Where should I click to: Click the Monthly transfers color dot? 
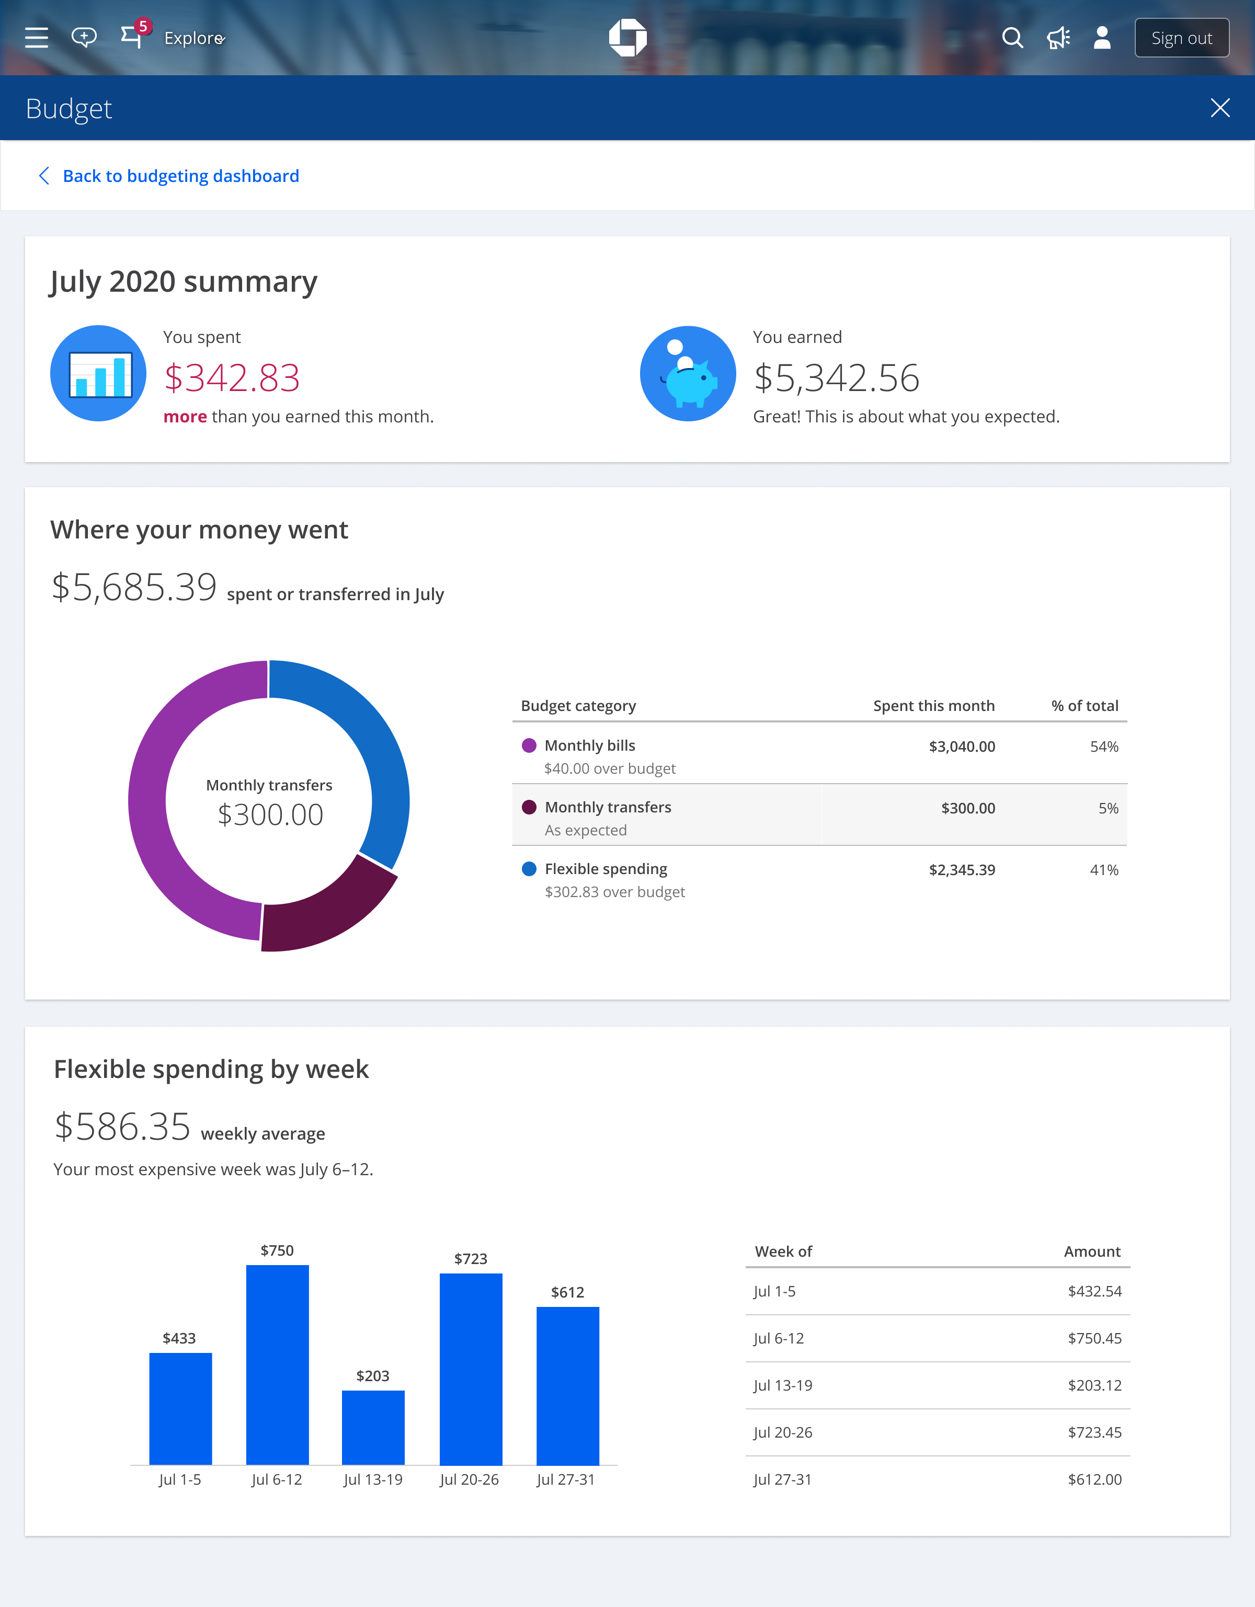[529, 807]
